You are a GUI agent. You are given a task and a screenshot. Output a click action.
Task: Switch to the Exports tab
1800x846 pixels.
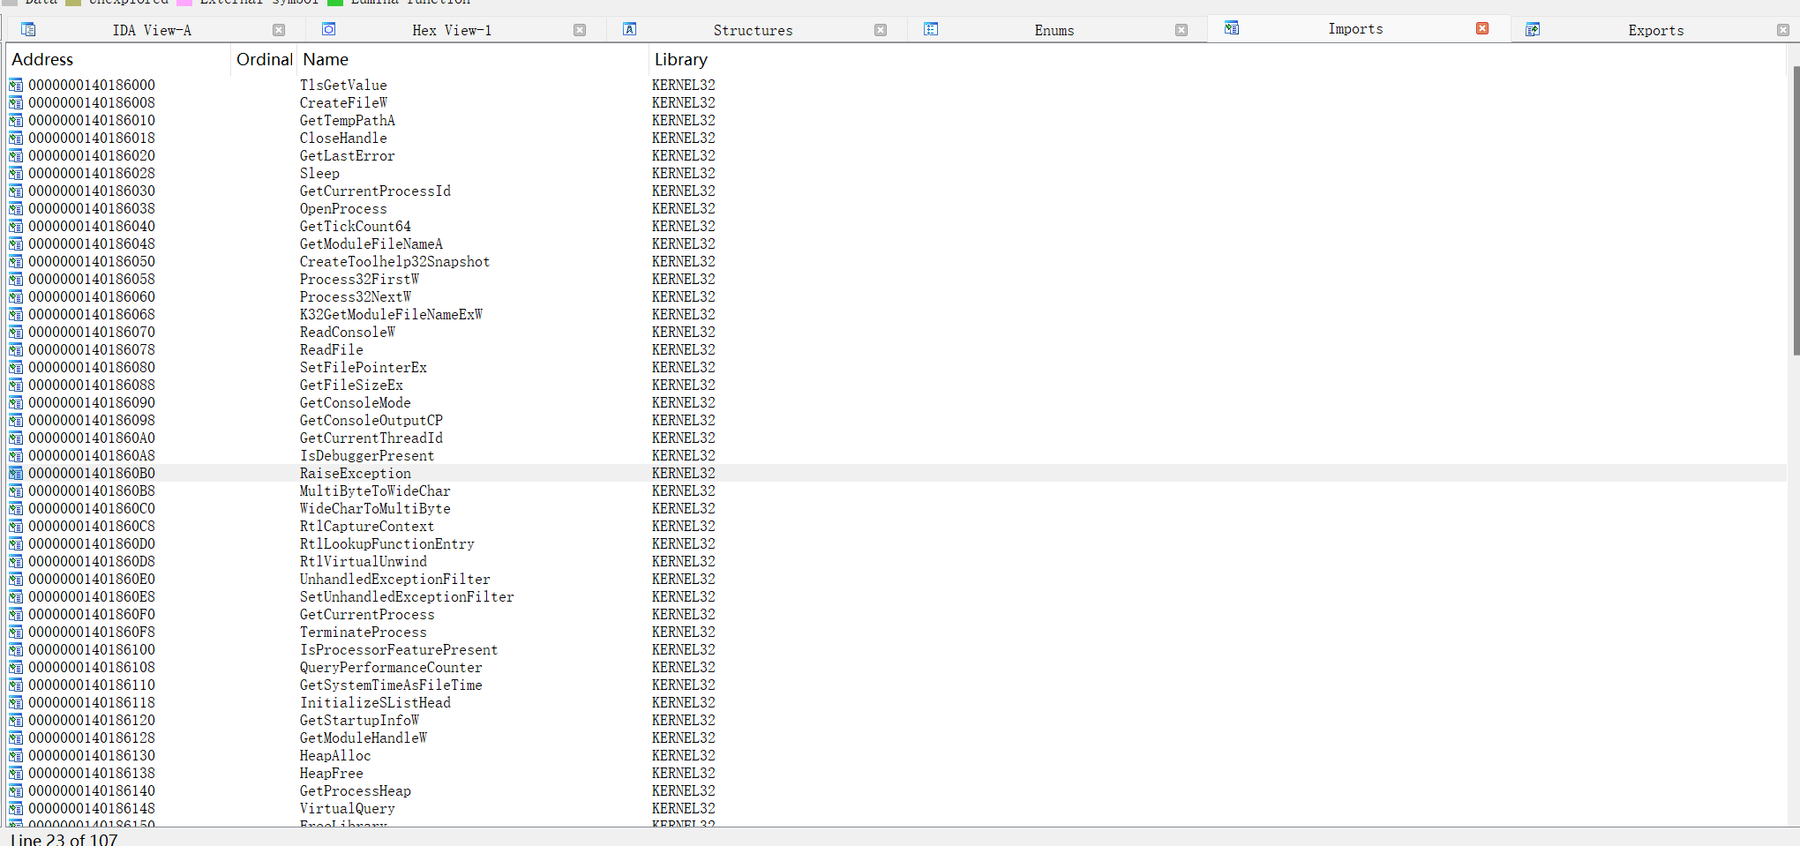pos(1655,30)
